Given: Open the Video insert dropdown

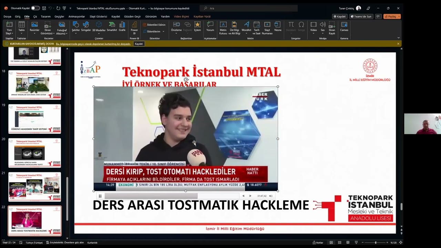Looking at the screenshot, I should pos(314,27).
